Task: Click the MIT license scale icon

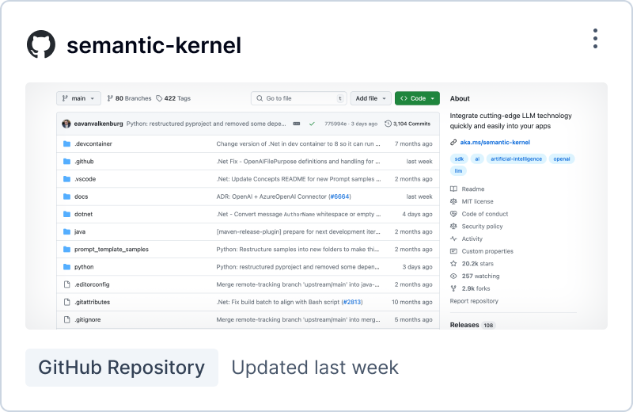Action: coord(453,201)
